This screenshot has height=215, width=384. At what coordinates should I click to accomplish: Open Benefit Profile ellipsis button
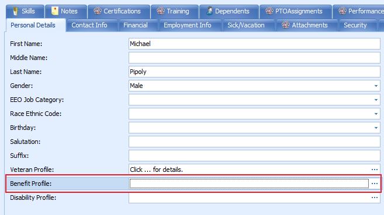[375, 184]
